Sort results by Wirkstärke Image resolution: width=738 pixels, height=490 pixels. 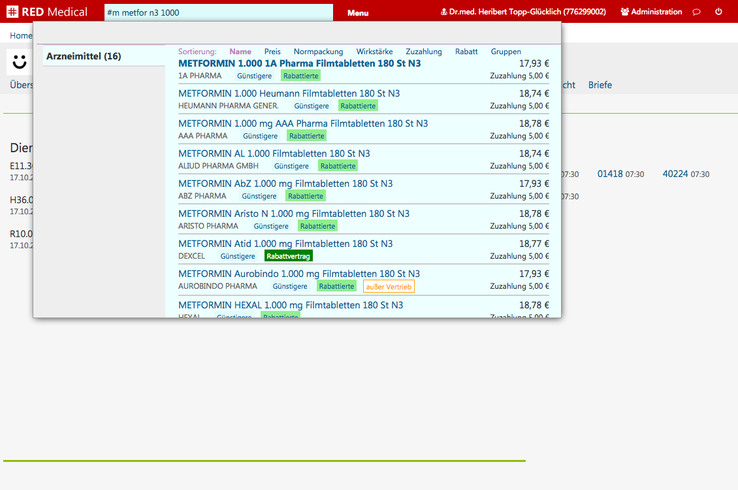pyautogui.click(x=374, y=52)
